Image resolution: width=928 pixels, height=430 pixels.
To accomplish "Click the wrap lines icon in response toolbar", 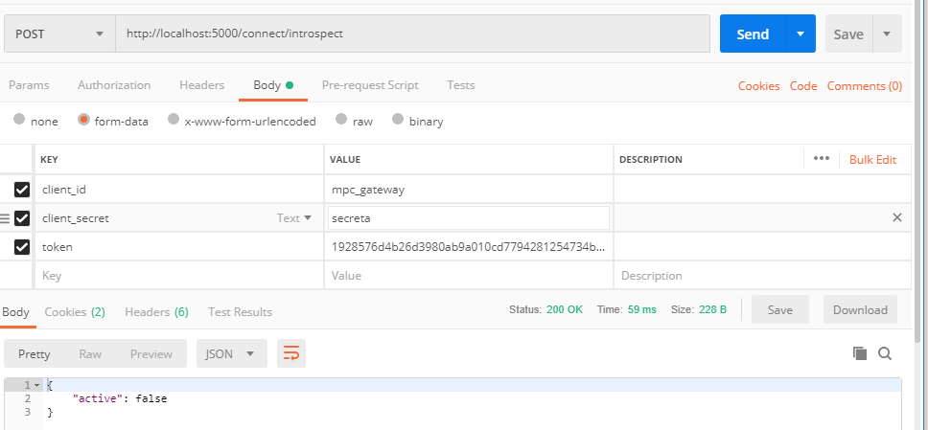I will pos(291,353).
